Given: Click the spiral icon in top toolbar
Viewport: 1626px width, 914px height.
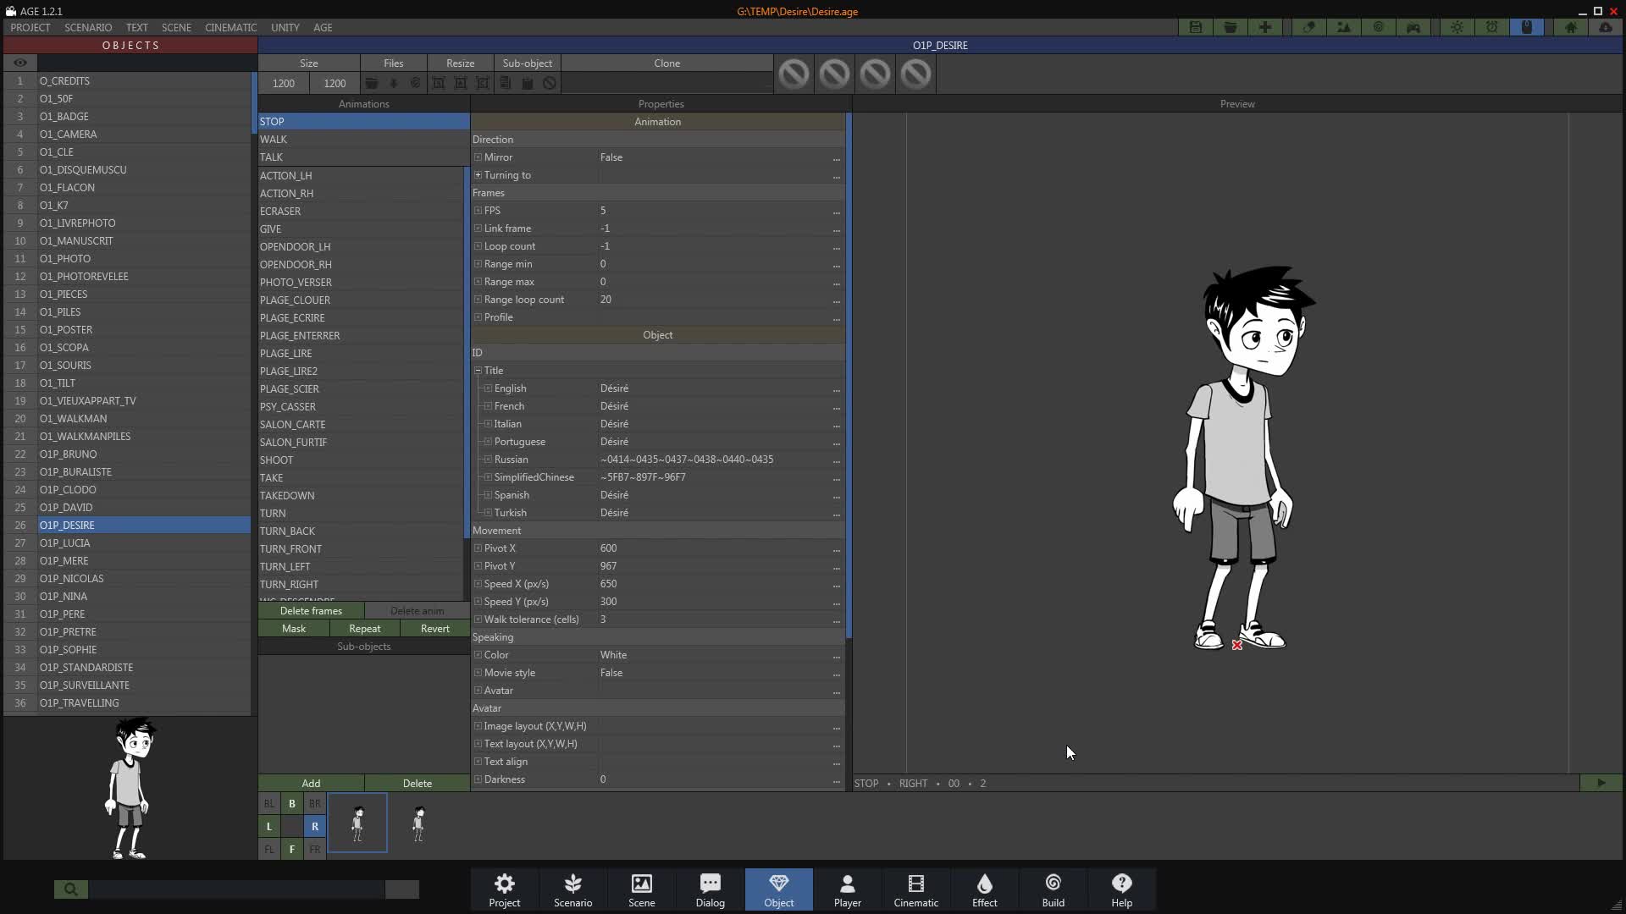Looking at the screenshot, I should pos(1379,27).
